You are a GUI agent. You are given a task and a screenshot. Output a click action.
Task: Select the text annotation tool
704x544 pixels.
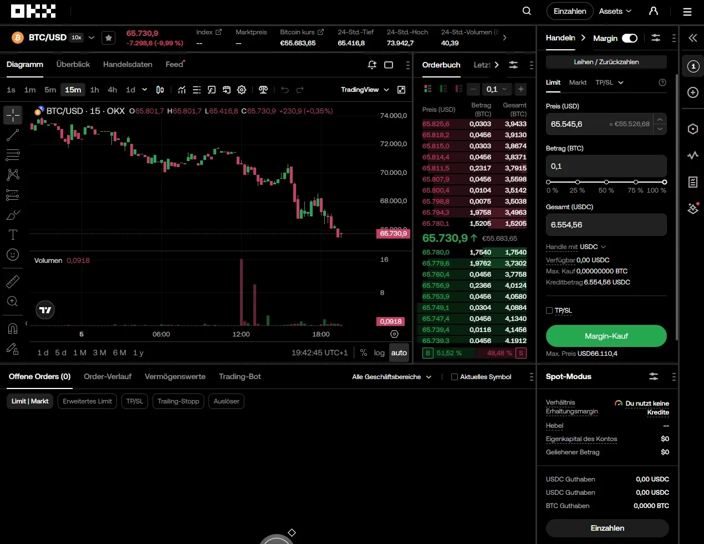click(12, 235)
